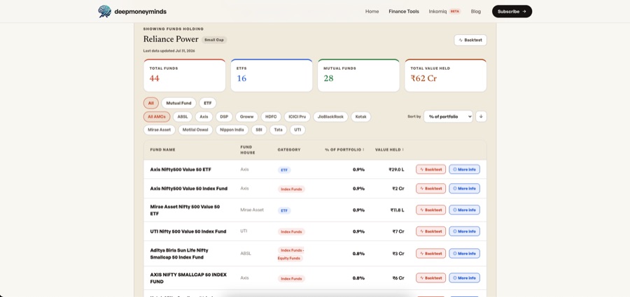Open the Home nav link
The height and width of the screenshot is (297, 630).
[x=372, y=12]
